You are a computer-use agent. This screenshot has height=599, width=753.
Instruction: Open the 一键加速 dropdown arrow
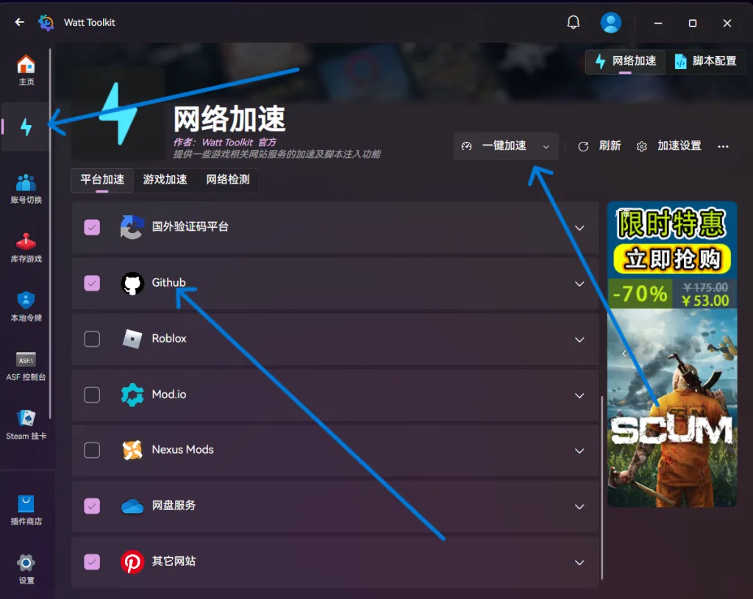(546, 146)
